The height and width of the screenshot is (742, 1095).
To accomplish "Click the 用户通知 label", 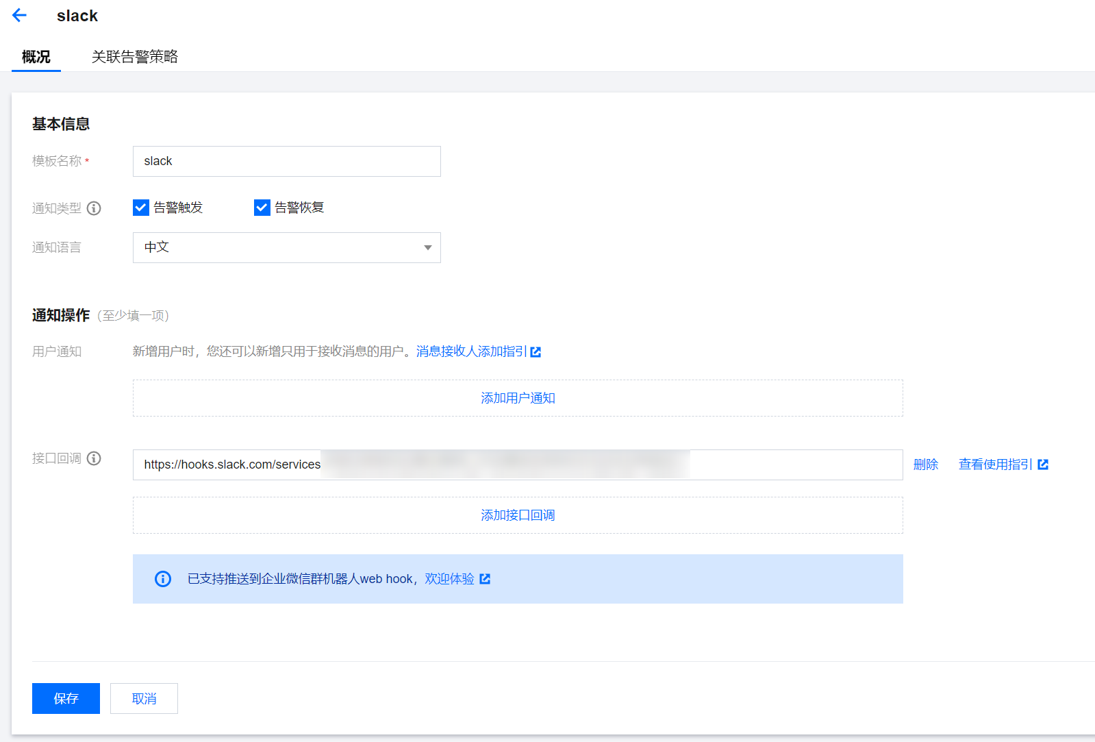I will (x=57, y=351).
